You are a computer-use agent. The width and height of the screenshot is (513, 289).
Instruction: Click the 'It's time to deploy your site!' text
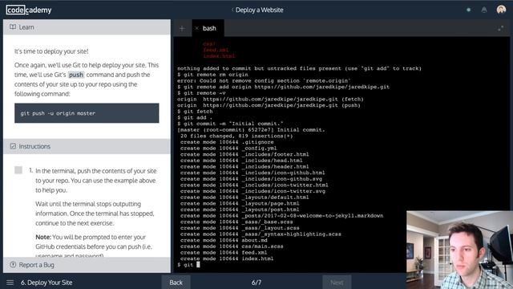pos(51,51)
